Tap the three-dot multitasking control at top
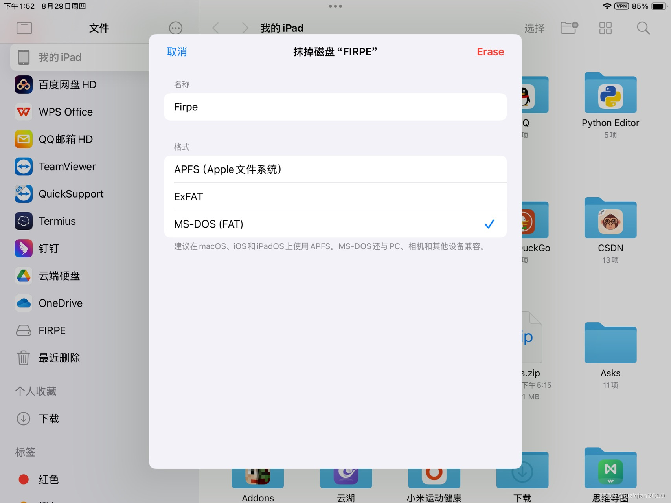This screenshot has height=503, width=671. click(x=335, y=6)
